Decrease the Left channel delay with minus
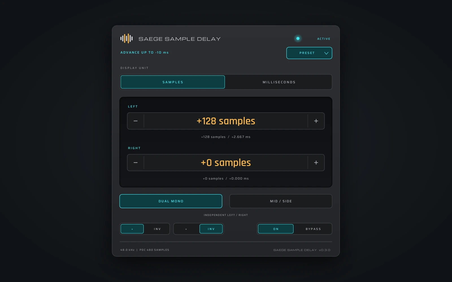 [x=136, y=121]
